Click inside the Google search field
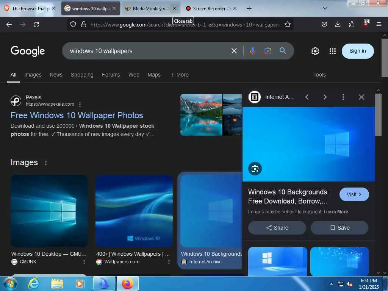 pos(149,51)
